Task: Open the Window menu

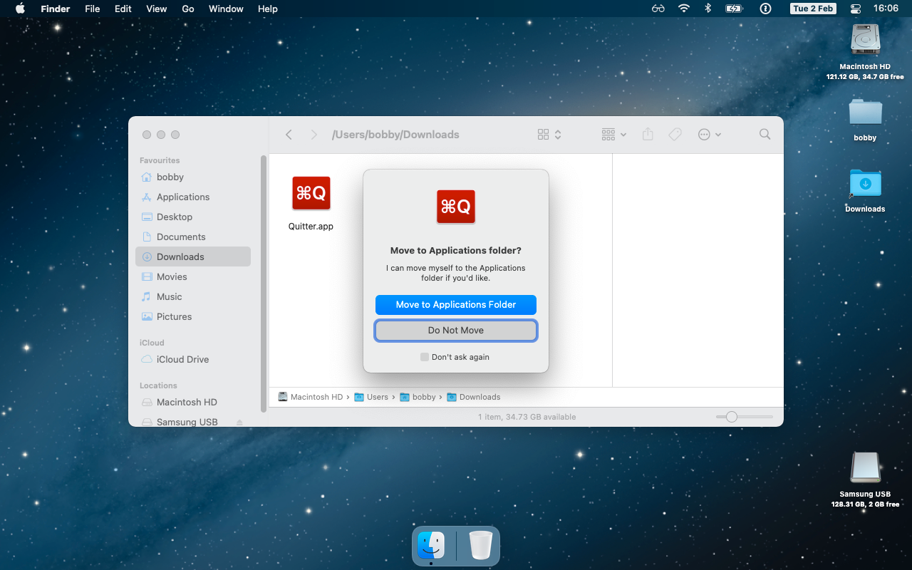Action: (226, 9)
